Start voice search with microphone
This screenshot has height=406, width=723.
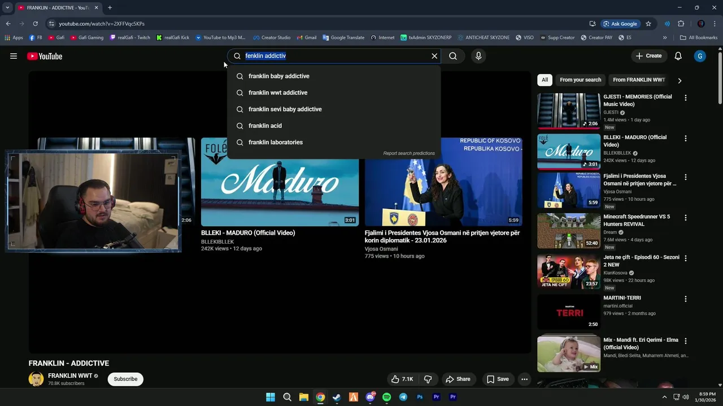click(478, 56)
